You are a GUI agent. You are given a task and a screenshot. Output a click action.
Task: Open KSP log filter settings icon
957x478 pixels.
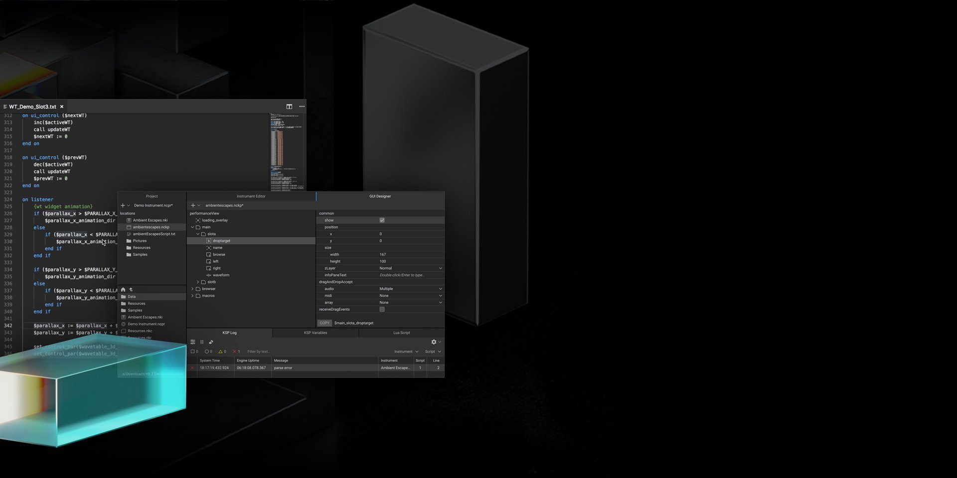[193, 342]
